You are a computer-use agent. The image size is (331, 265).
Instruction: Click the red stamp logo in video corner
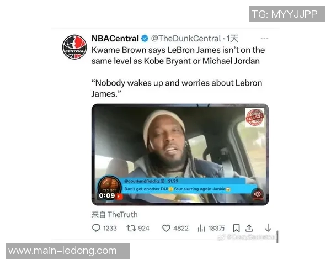(254, 118)
